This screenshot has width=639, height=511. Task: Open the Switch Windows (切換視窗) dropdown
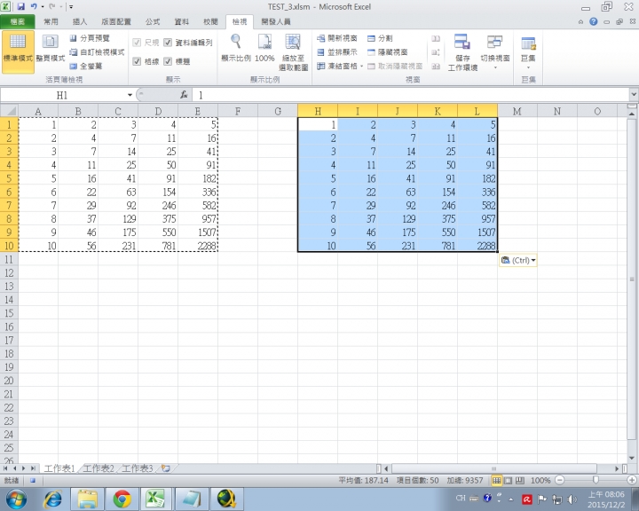pyautogui.click(x=494, y=52)
